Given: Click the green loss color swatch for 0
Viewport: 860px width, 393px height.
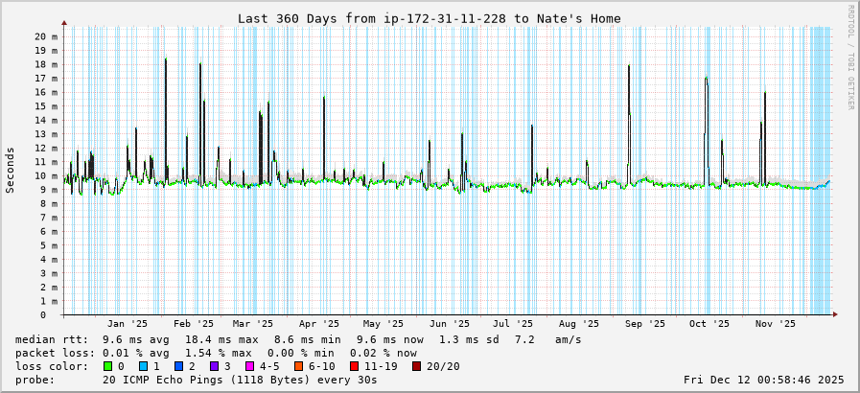Looking at the screenshot, I should click(x=107, y=366).
